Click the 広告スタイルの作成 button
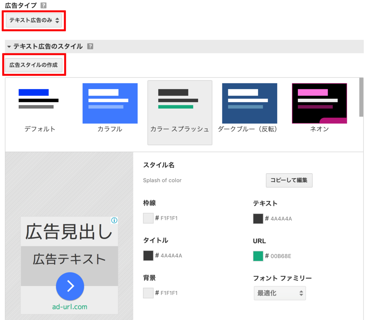The height and width of the screenshot is (320, 377). pos(34,65)
